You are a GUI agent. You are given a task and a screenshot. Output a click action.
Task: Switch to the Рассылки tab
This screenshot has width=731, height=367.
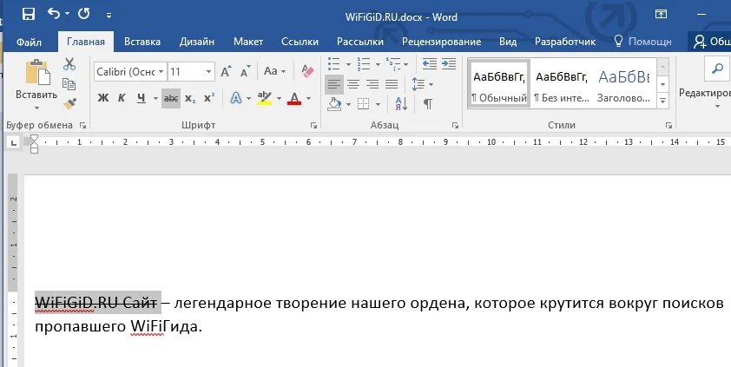pyautogui.click(x=360, y=42)
